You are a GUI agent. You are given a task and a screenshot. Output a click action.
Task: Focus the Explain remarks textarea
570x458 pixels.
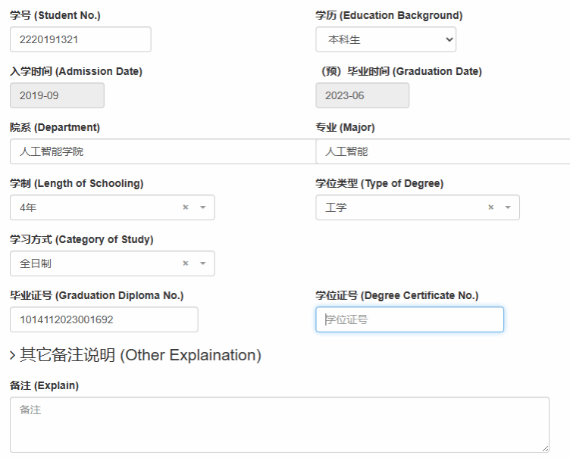point(279,424)
